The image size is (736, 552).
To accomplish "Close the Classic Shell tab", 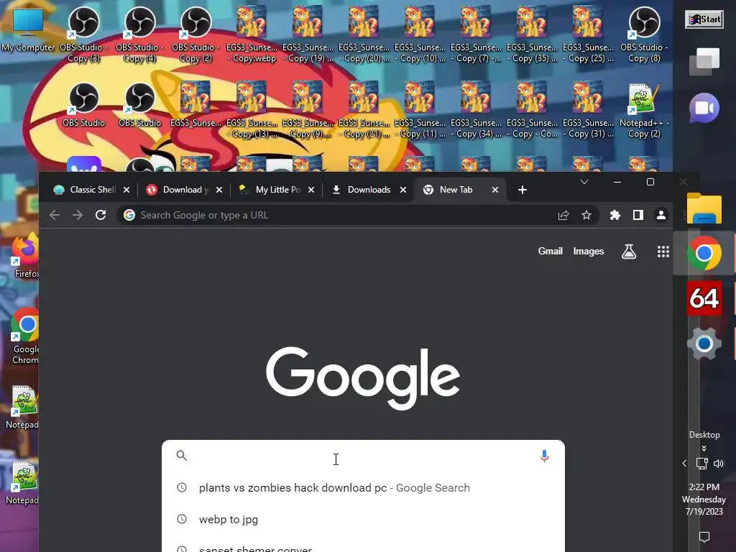I will pos(126,190).
